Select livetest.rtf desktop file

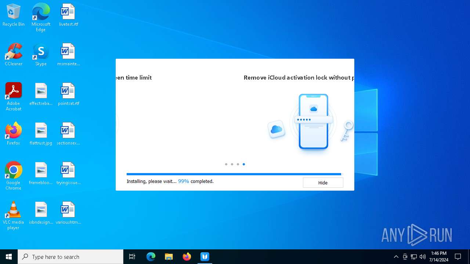68,15
